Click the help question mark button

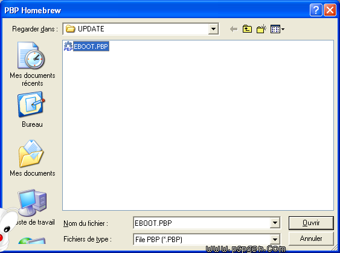[316, 10]
